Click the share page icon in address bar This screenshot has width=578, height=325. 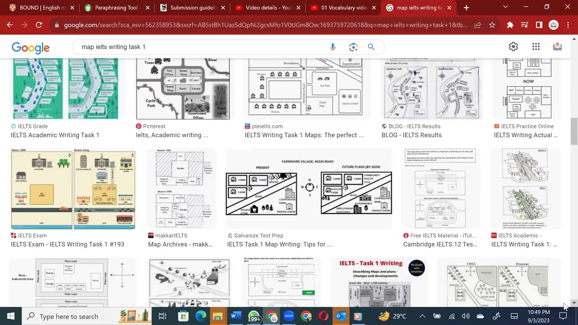pyautogui.click(x=477, y=25)
